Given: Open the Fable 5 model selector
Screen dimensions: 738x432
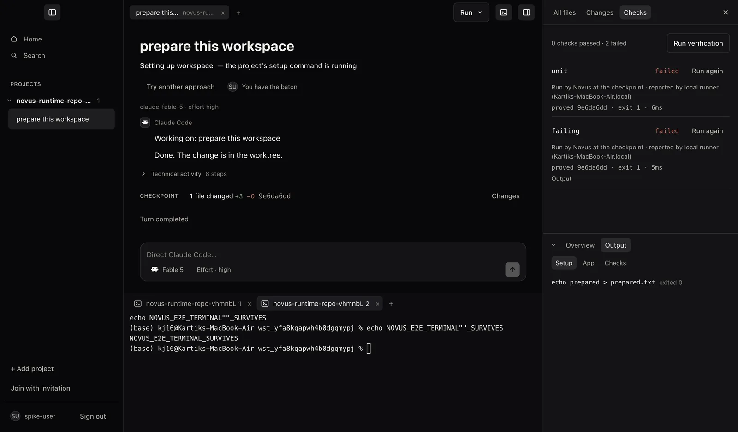Looking at the screenshot, I should [x=167, y=270].
